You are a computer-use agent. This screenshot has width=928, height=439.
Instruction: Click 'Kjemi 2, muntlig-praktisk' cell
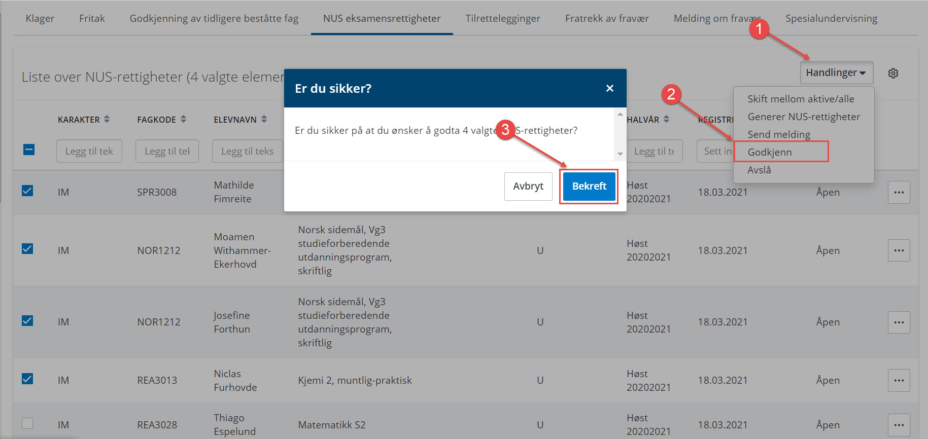[x=355, y=380]
